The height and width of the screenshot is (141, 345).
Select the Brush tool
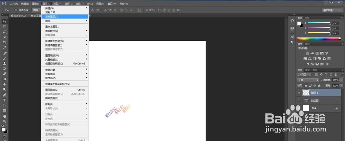pyautogui.click(x=4, y=58)
